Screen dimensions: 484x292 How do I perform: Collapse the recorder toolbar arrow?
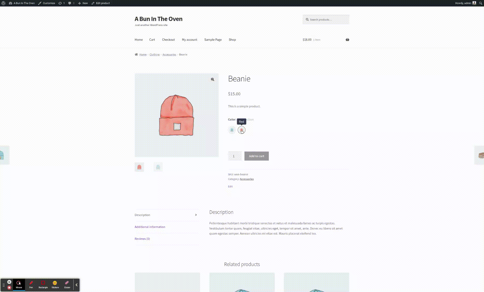coord(77,285)
